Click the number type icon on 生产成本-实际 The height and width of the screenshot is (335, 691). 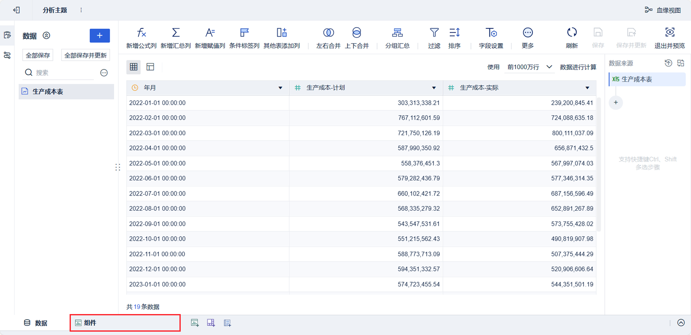tap(451, 88)
